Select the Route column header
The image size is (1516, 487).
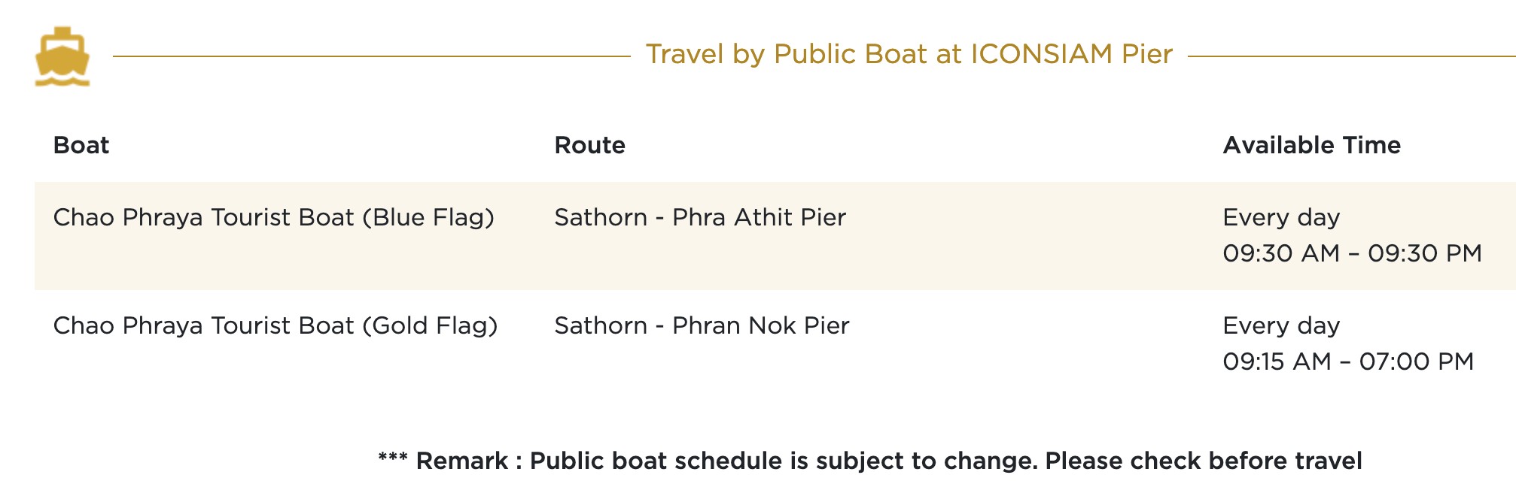pyautogui.click(x=589, y=145)
